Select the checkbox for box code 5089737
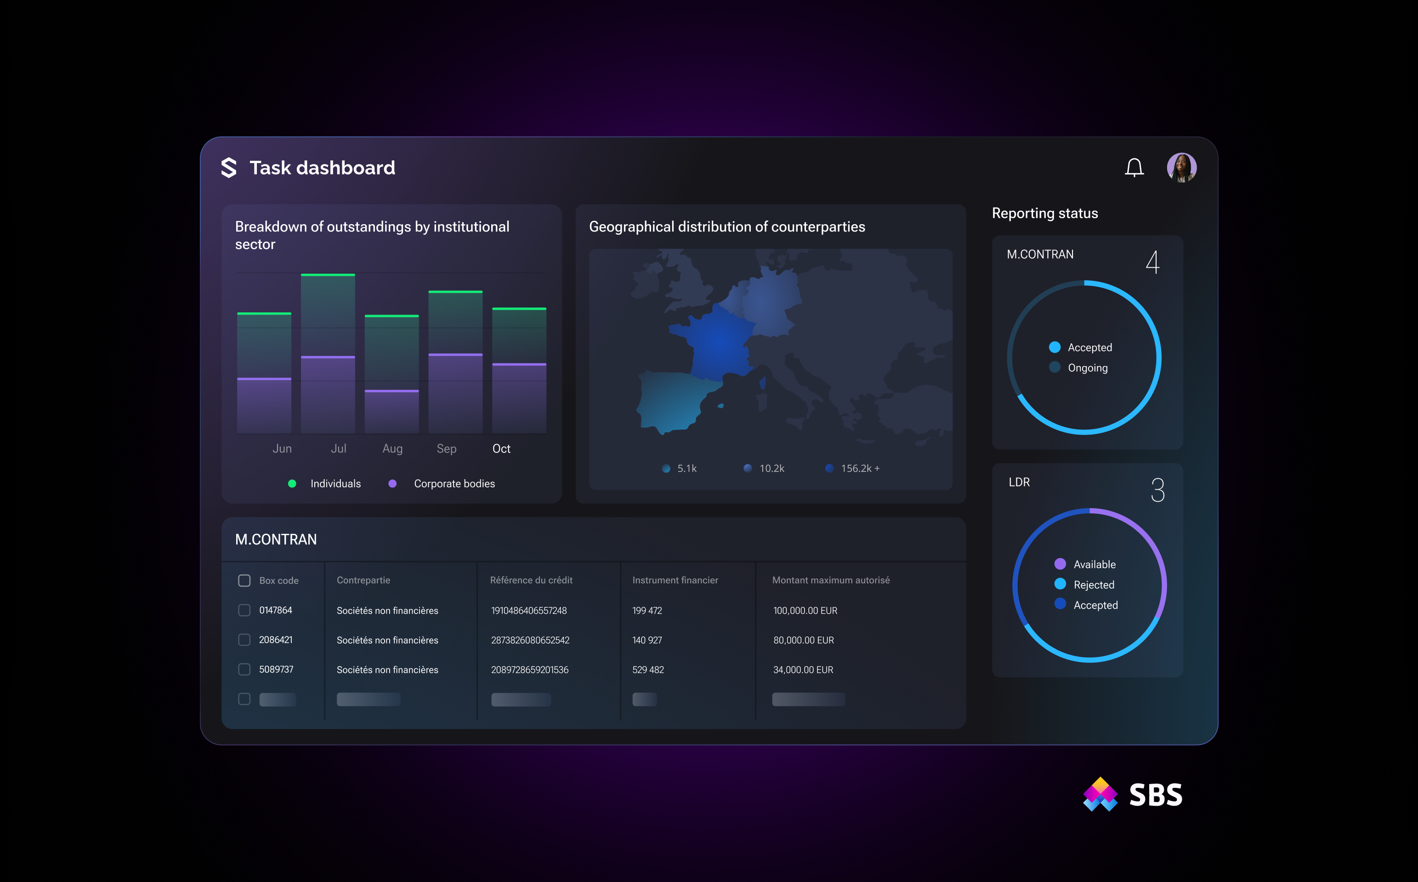 244,670
